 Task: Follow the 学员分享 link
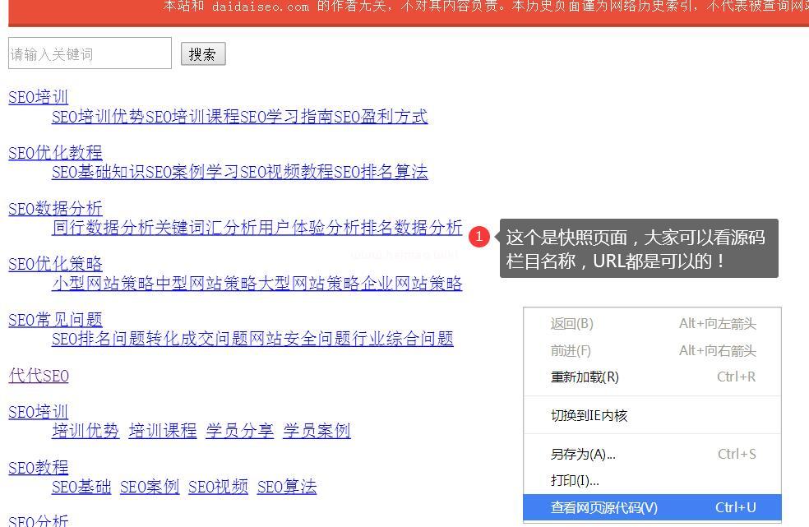[x=239, y=430]
